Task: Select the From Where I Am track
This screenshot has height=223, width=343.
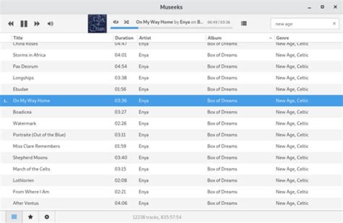Action: (x=171, y=192)
